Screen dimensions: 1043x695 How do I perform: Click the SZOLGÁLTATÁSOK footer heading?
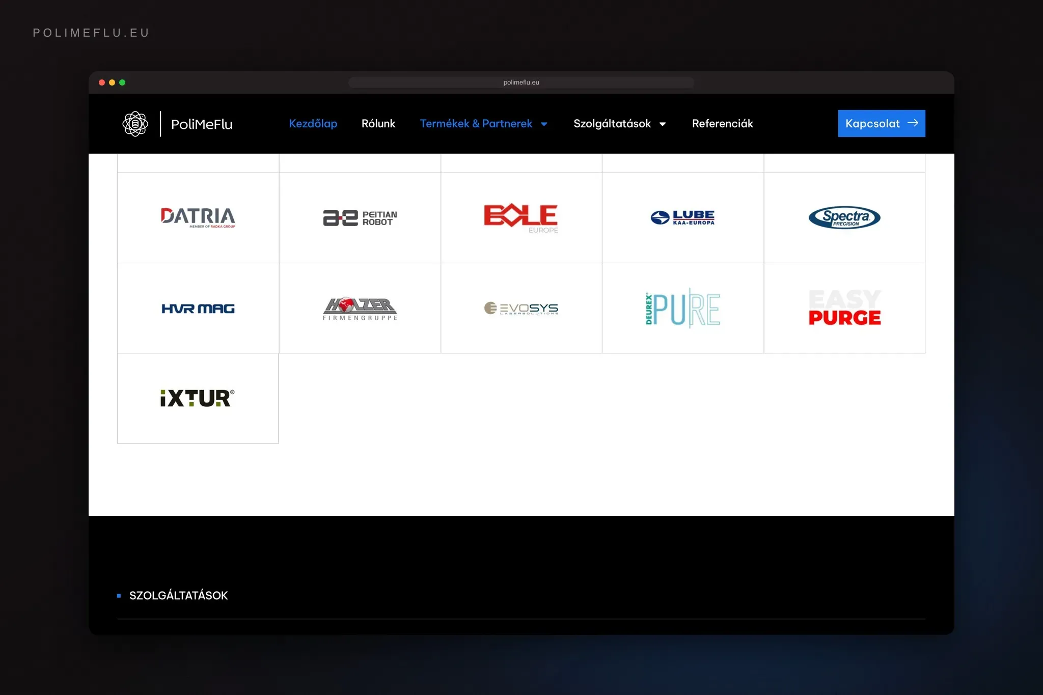tap(178, 595)
